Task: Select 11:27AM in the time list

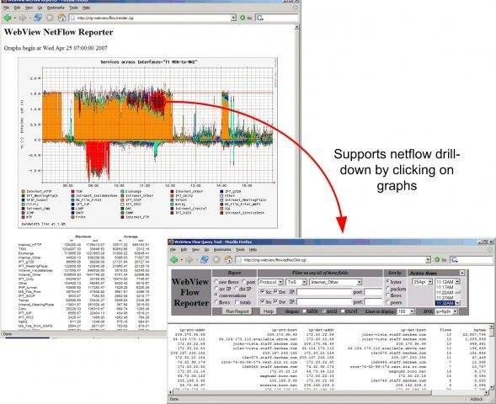Action: pos(445,298)
